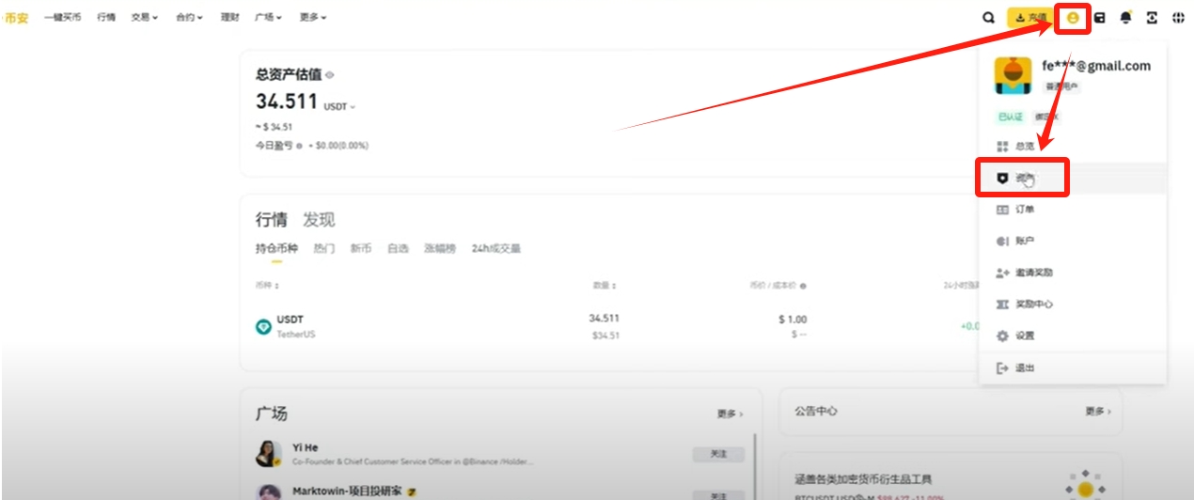Screen dimensions: 1194x500
Task: Click the scan QR download icon
Action: click(1152, 18)
